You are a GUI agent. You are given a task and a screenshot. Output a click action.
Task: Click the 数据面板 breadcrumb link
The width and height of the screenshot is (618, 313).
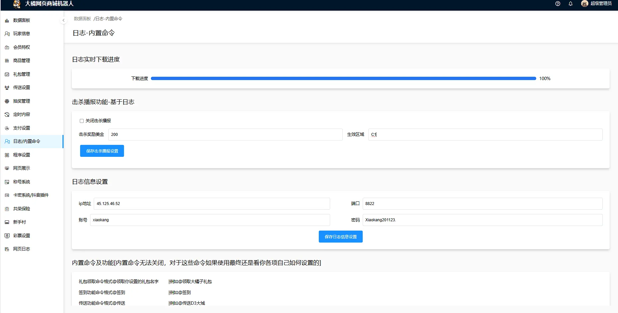pyautogui.click(x=82, y=19)
